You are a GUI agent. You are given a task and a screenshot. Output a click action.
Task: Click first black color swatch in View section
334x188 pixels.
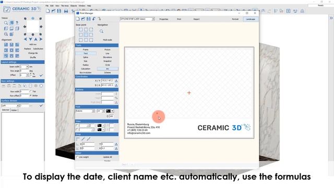[x=100, y=125]
